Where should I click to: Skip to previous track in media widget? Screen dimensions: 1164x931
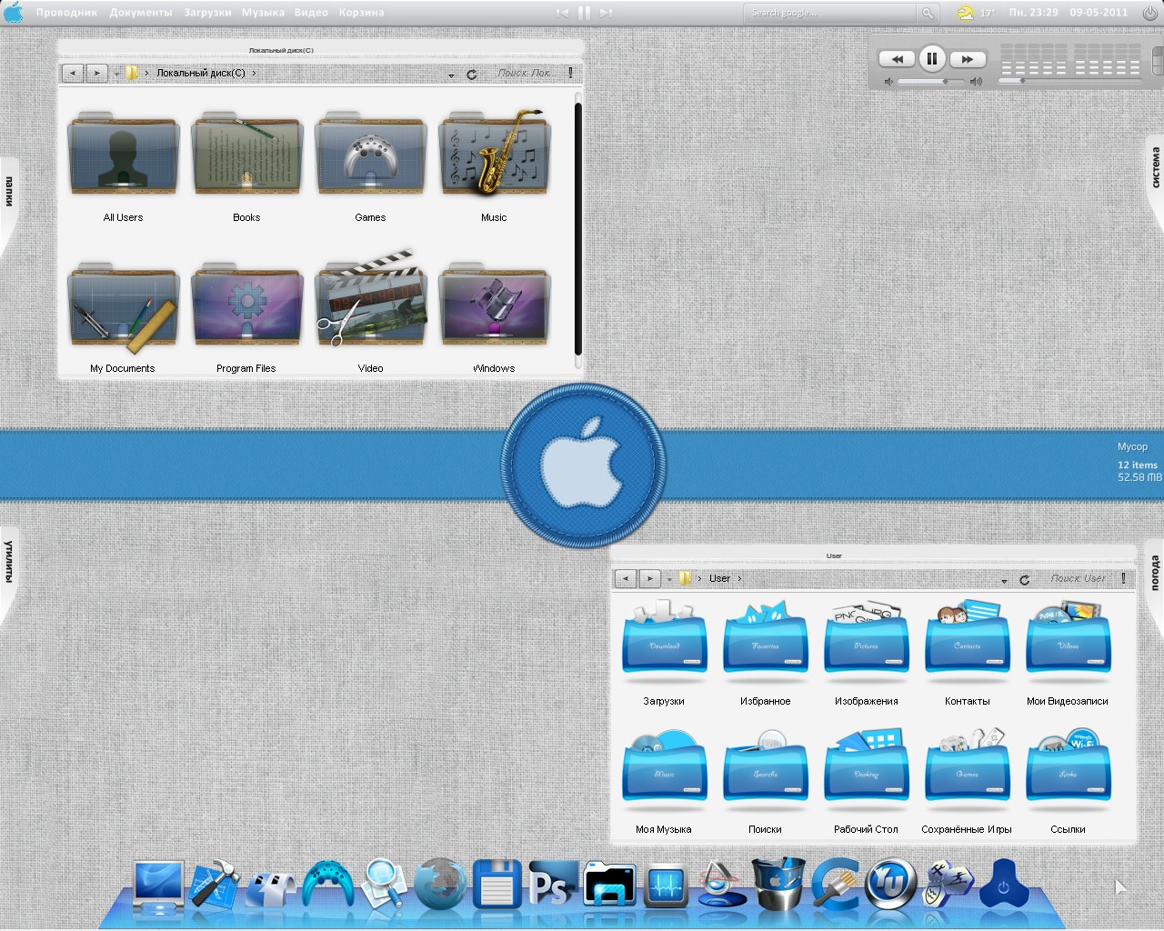(x=897, y=59)
